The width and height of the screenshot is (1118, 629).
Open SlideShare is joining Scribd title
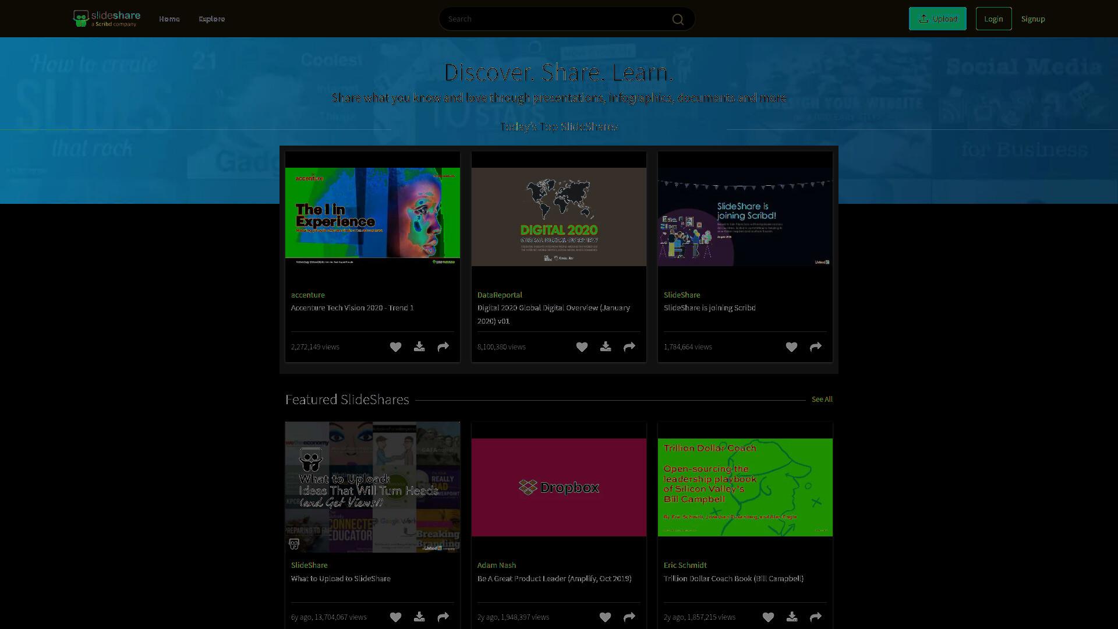(710, 308)
